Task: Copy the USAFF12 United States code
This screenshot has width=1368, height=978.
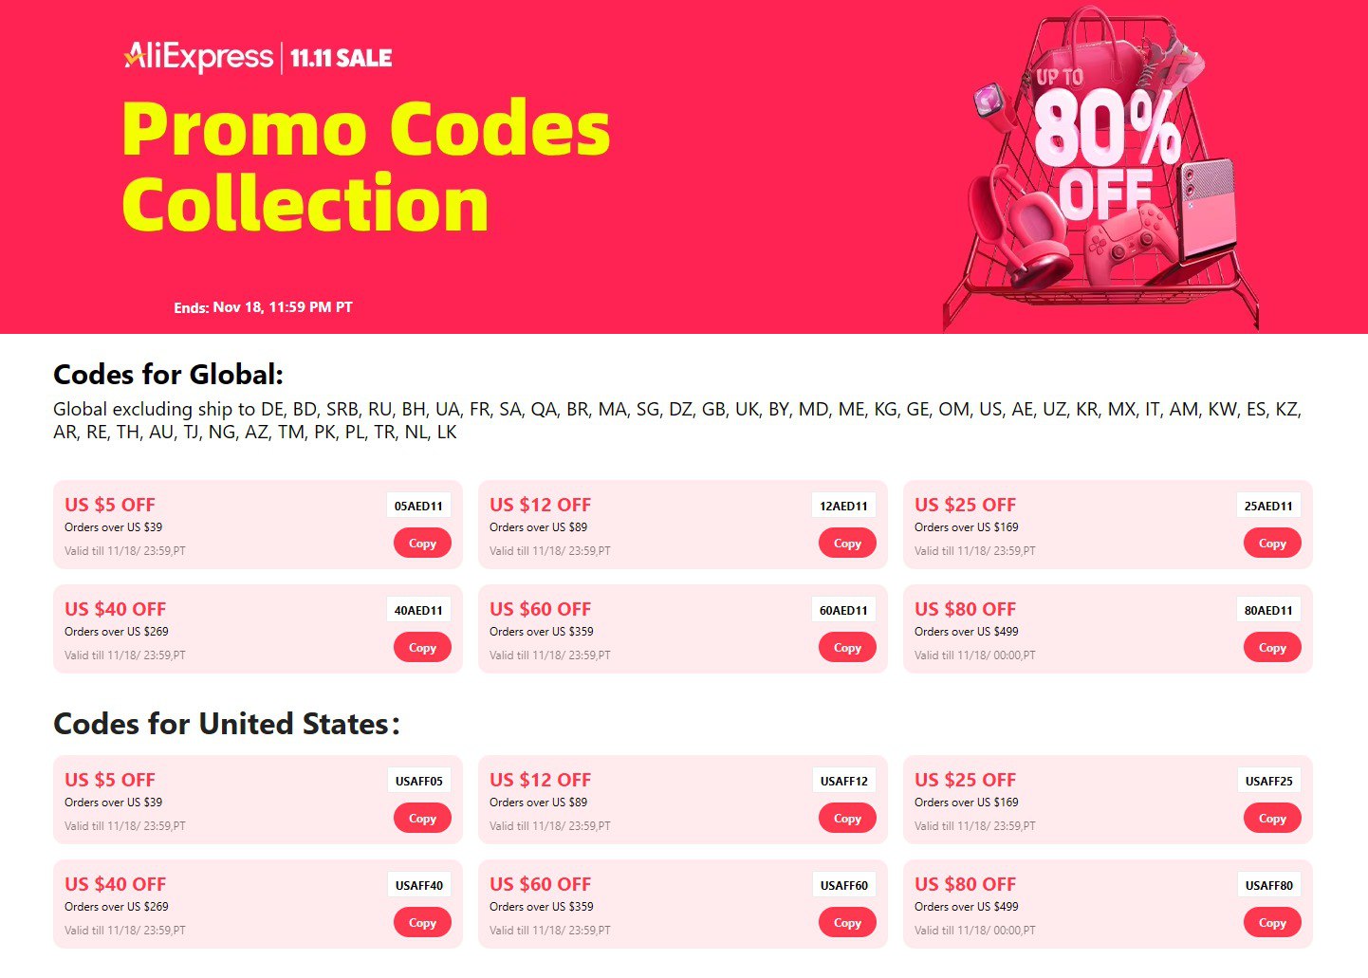Action: point(847,819)
